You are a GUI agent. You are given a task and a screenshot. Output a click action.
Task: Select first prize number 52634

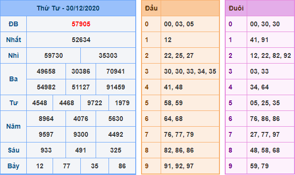(81, 40)
